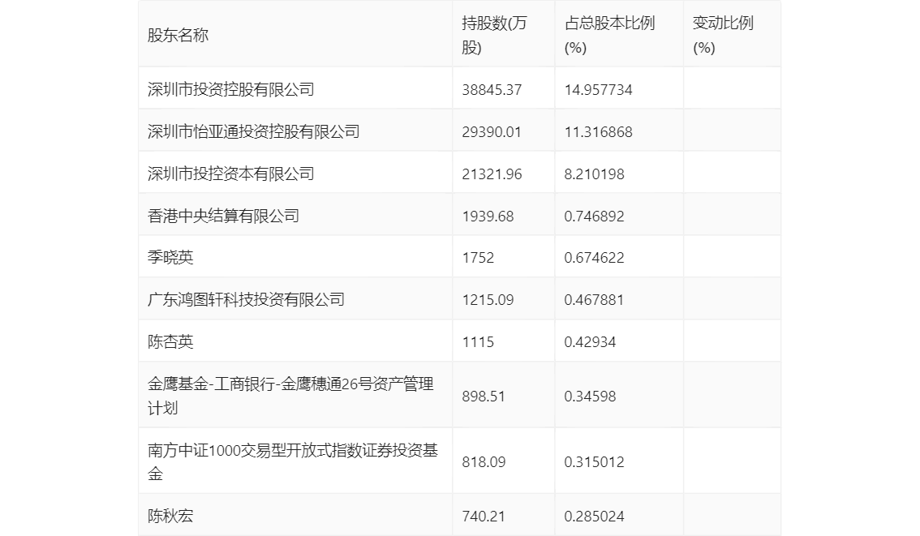Click the 占总股本比例(%) column header
Viewport: 920px width, 536px height.
609,35
